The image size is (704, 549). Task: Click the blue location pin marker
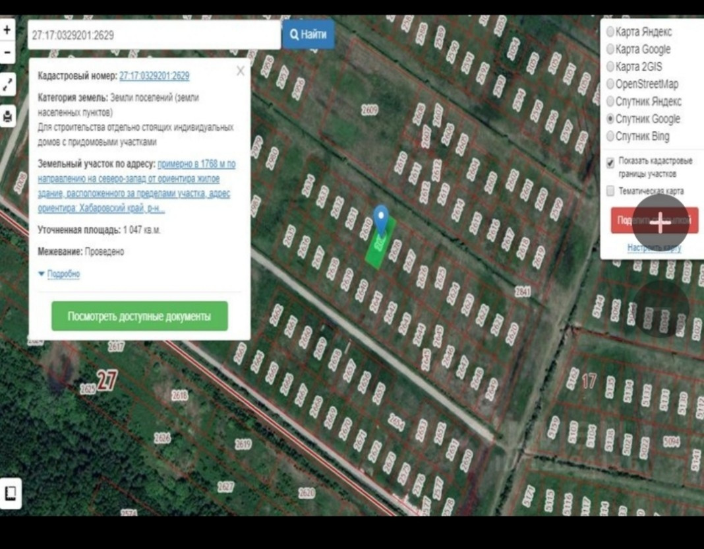click(x=381, y=220)
